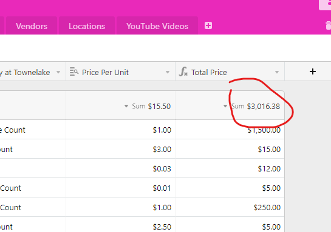
Task: Select the $1,500.00 total price cell
Action: point(230,130)
